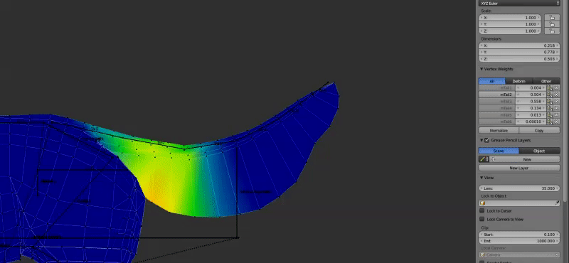Paste mTail2 weight to selected vertices
This screenshot has height=263, width=569.
point(550,95)
